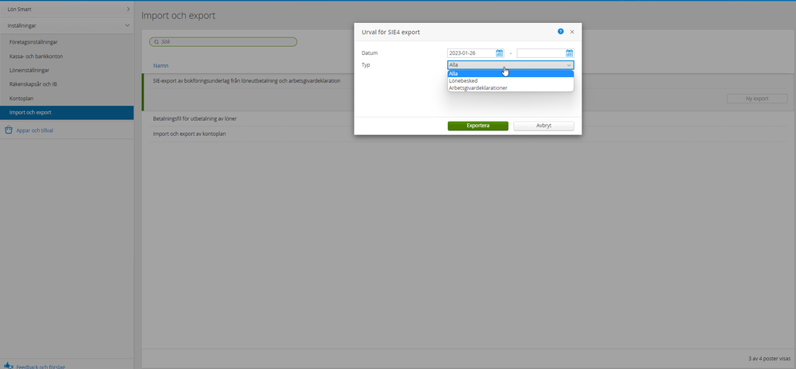Image resolution: width=796 pixels, height=369 pixels.
Task: Click the empty end date field
Action: (x=540, y=53)
